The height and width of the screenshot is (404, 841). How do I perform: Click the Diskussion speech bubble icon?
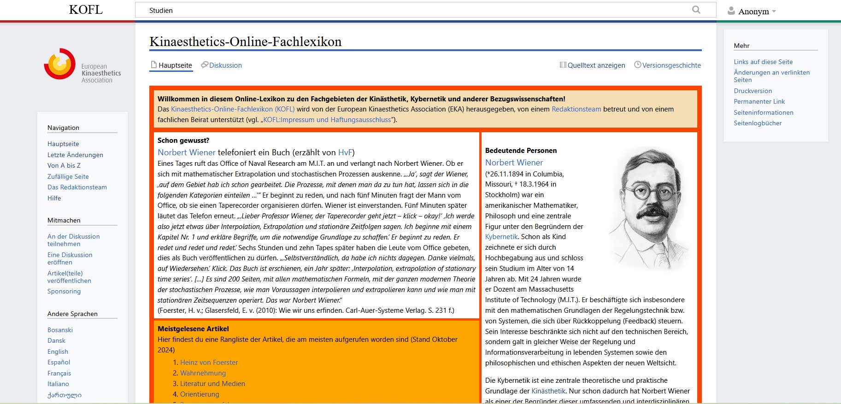pos(205,65)
